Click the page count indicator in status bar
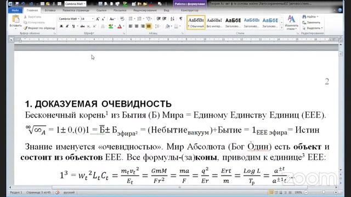 [x=38, y=192]
